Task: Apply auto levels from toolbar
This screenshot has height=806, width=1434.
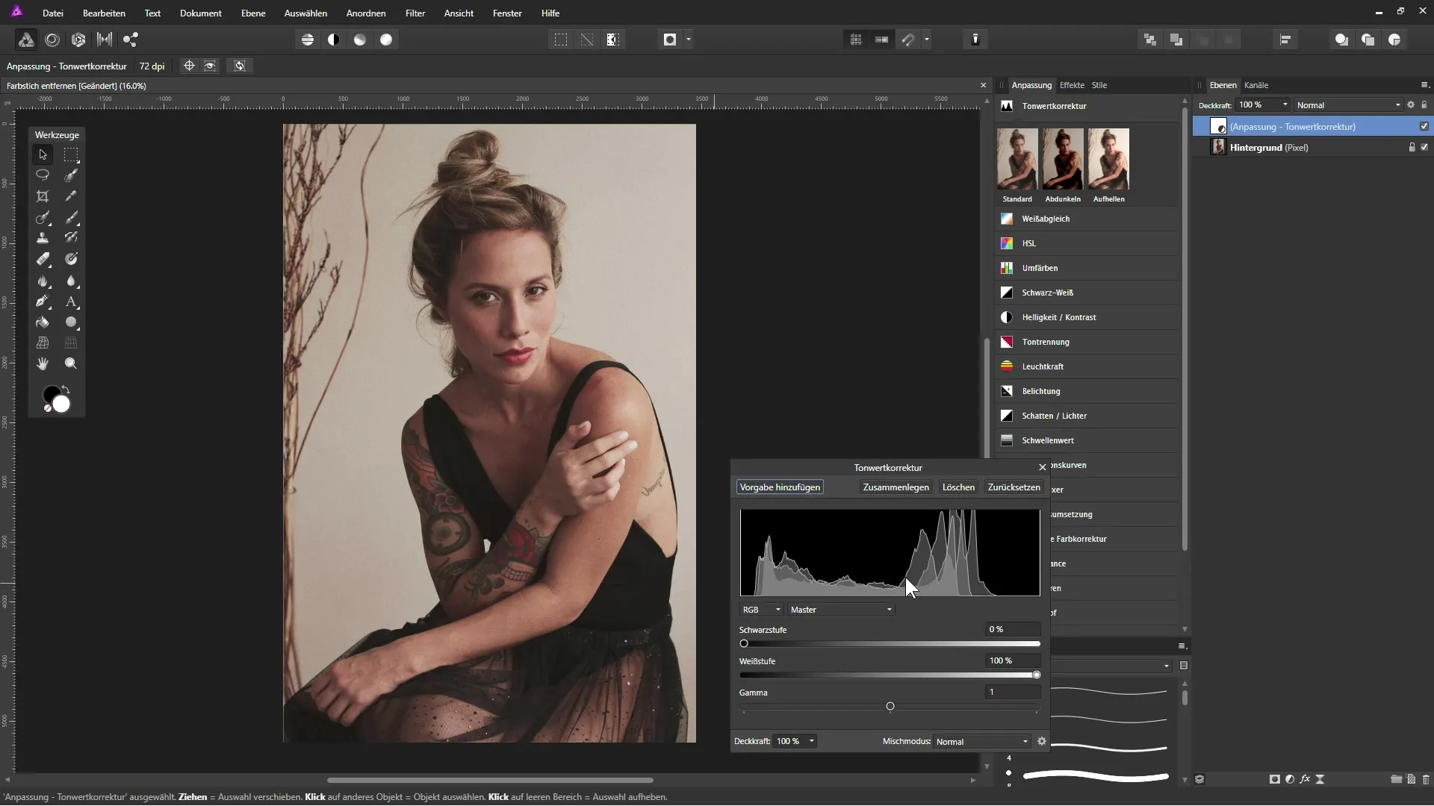Action: tap(308, 40)
